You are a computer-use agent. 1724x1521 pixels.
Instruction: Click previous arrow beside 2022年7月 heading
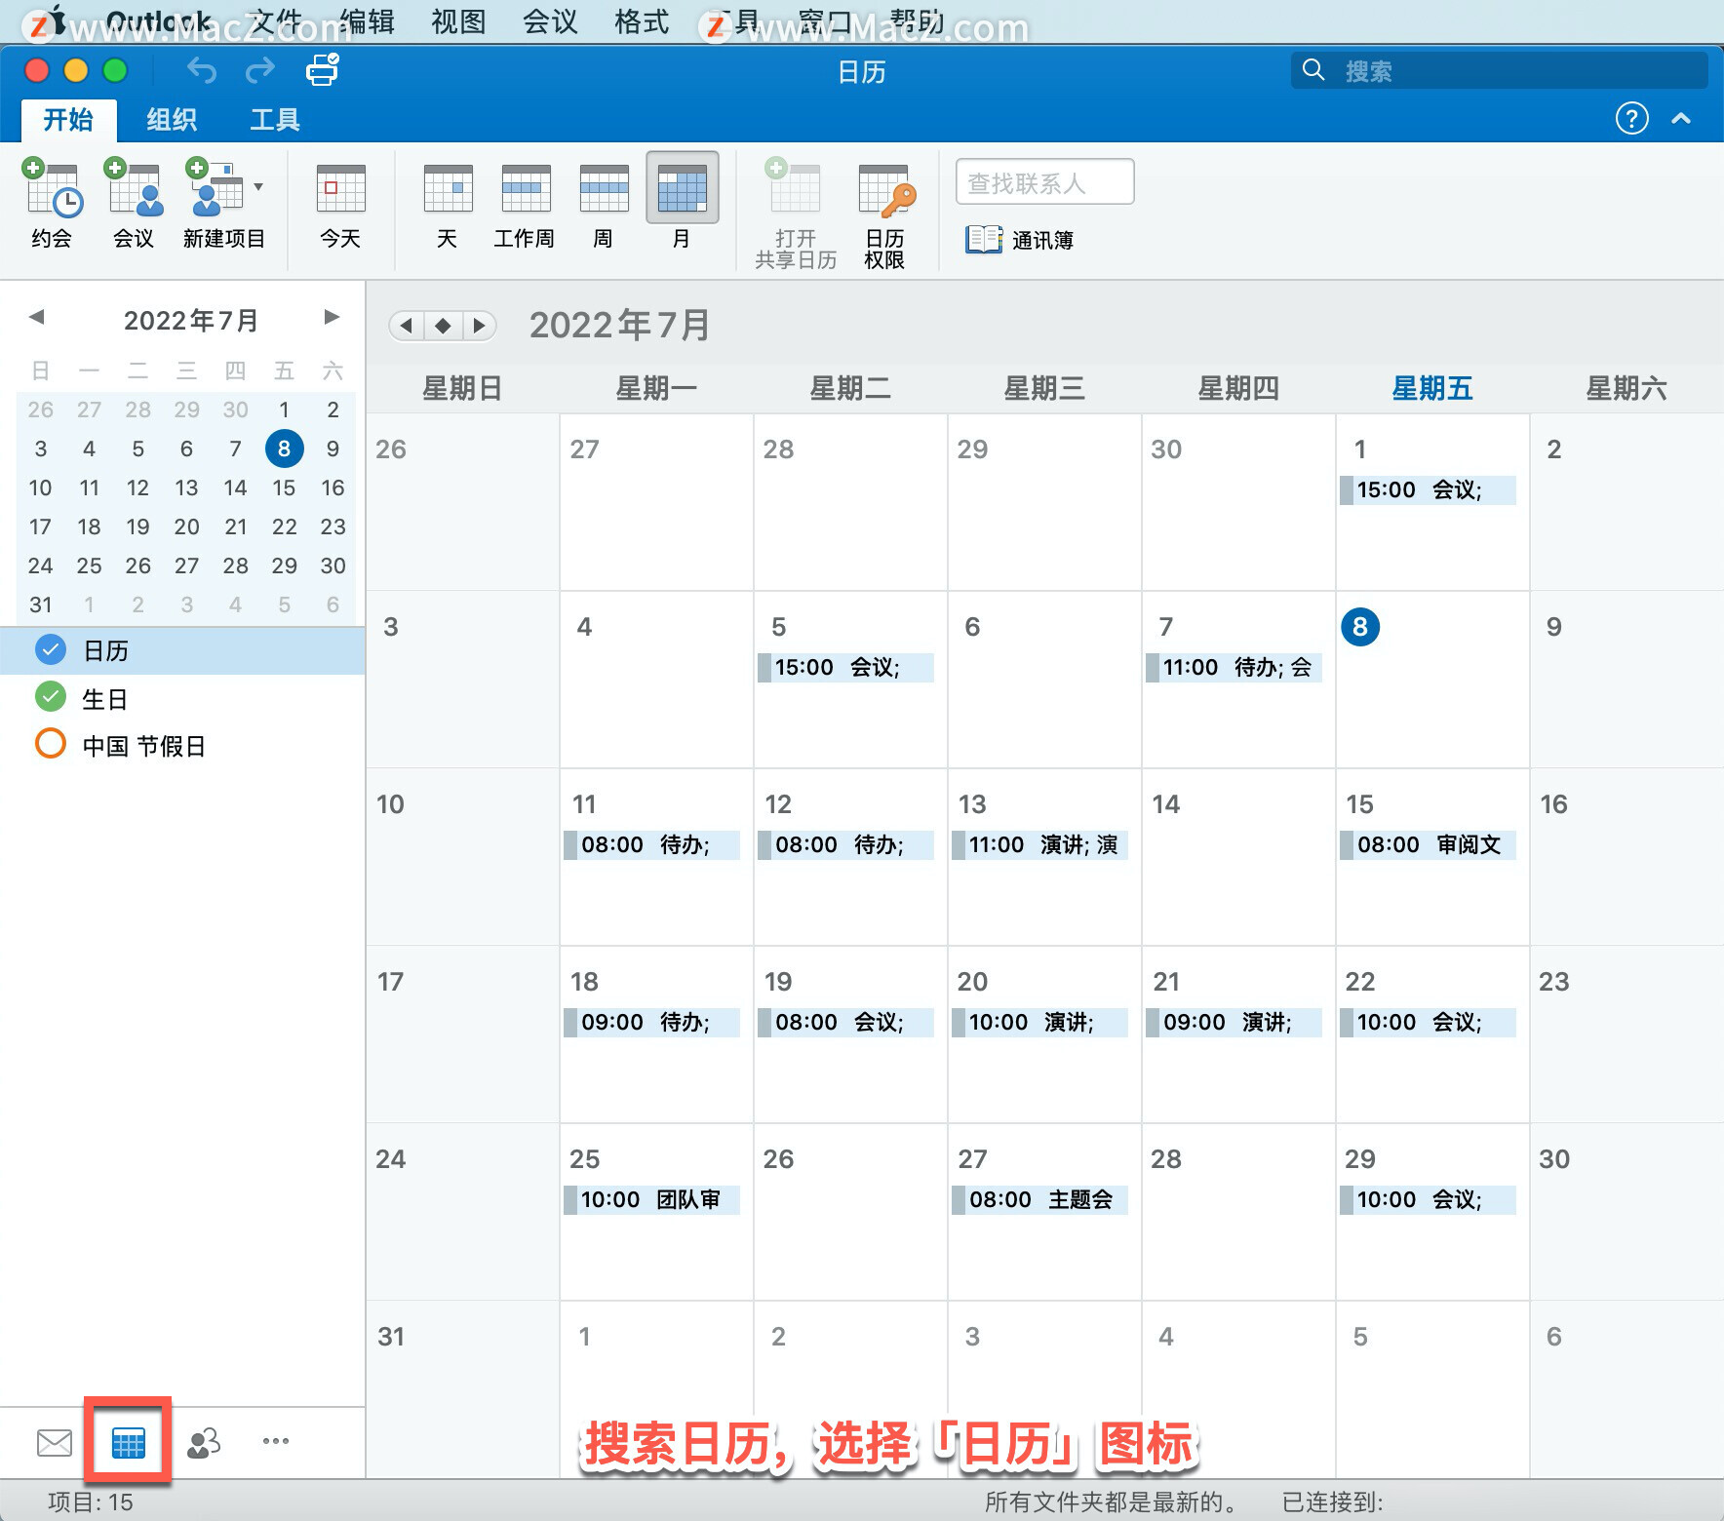pyautogui.click(x=407, y=325)
